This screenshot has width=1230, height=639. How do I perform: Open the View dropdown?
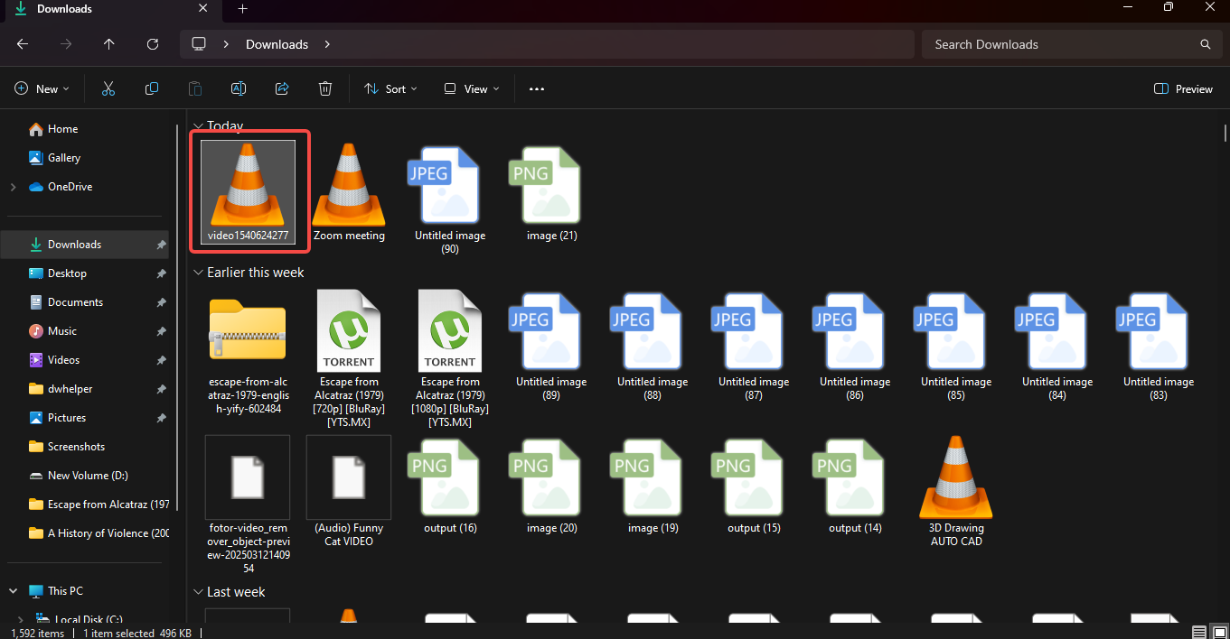[471, 88]
